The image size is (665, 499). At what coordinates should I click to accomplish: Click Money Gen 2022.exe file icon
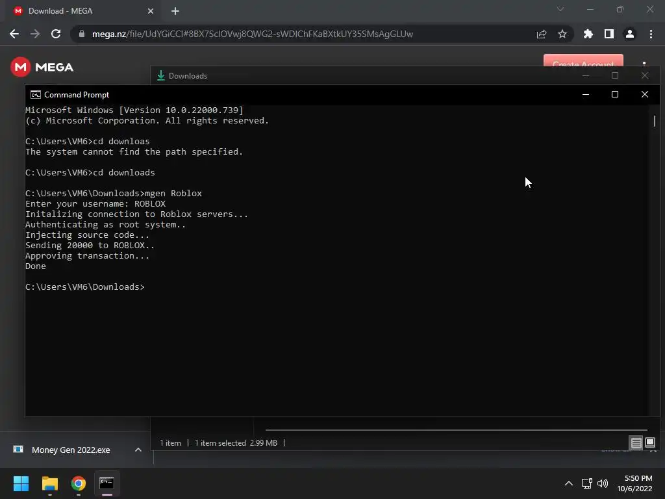point(18,450)
